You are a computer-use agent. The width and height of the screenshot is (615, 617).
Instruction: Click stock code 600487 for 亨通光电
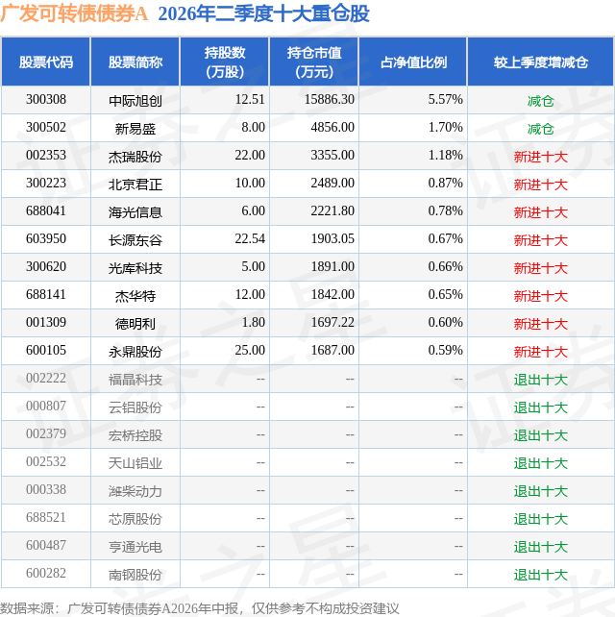point(45,545)
